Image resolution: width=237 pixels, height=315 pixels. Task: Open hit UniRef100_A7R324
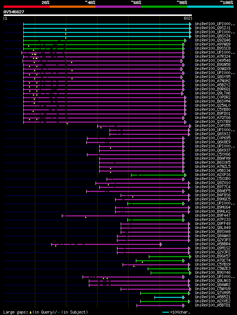pos(213,56)
